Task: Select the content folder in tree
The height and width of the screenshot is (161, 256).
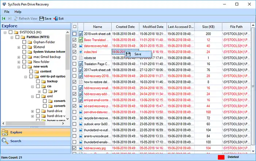Action: [x=46, y=71]
